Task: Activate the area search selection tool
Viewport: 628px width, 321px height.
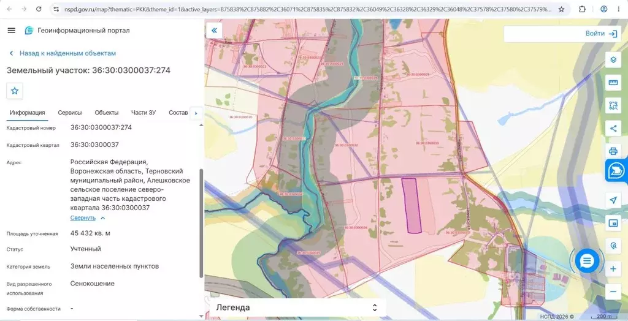Action: pyautogui.click(x=613, y=105)
